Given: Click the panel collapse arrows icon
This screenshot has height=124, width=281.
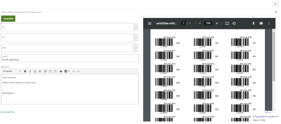Looking at the screenshot, I should [276, 12].
